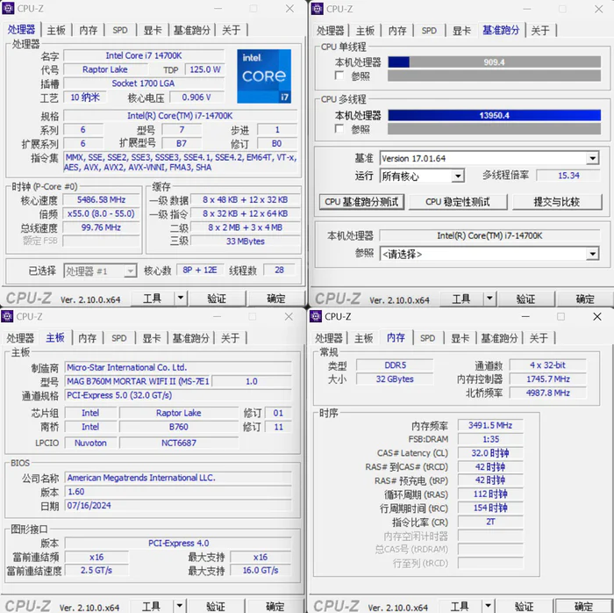
Task: Open 基准 Version 17.01.64 dropdown
Action: point(592,158)
